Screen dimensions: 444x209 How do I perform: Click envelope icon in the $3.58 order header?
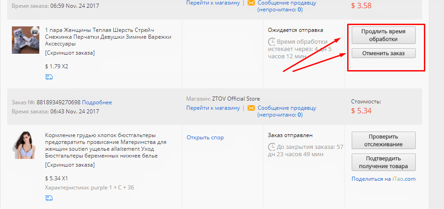coord(251,3)
